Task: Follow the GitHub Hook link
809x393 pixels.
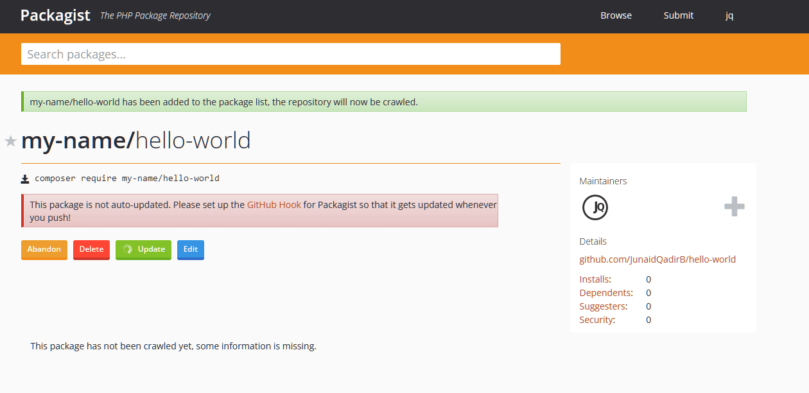Action: (274, 205)
